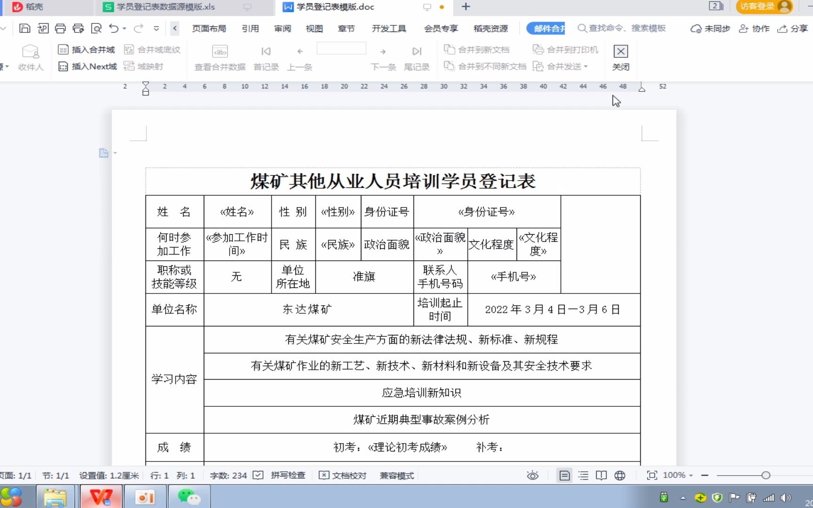This screenshot has height=508, width=813.
Task: Open the undo history dropdown arrow
Action: (124, 29)
